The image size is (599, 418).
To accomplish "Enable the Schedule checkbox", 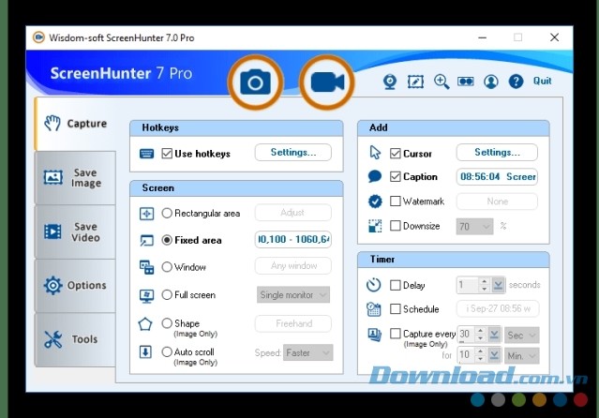I will point(395,308).
